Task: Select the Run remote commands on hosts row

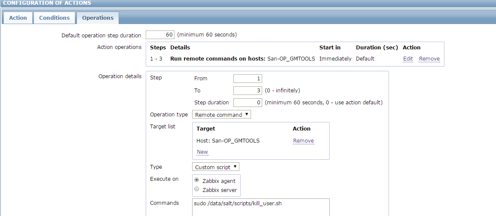Action: point(295,58)
